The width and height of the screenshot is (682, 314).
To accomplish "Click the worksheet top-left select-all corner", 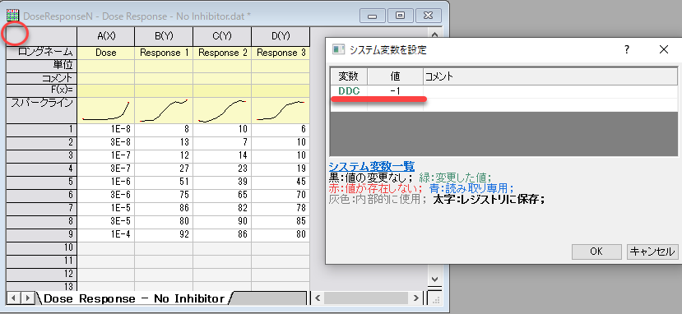I will (41, 36).
